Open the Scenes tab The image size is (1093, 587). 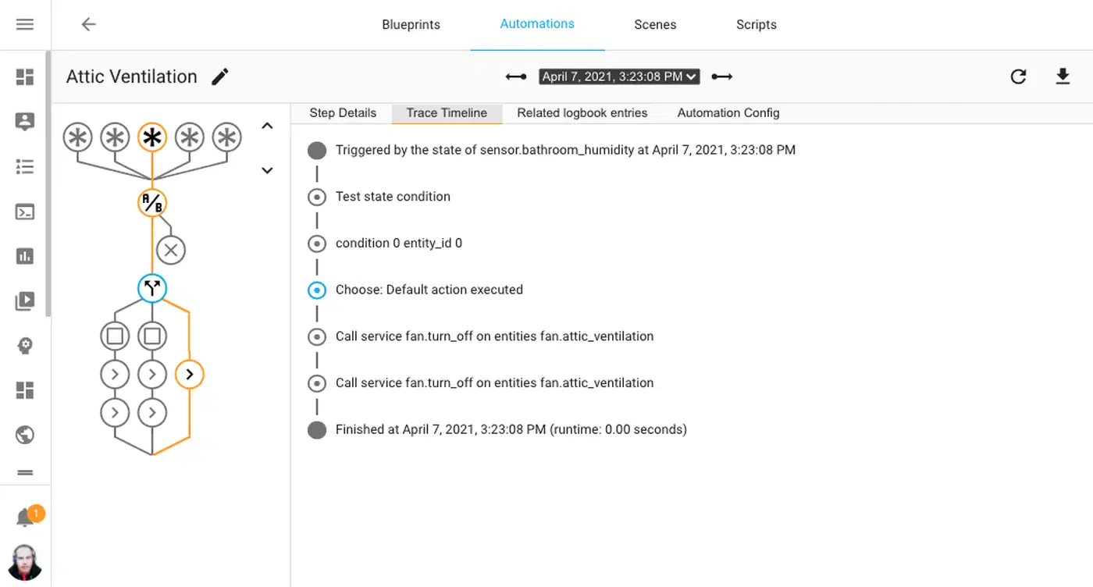(x=655, y=24)
